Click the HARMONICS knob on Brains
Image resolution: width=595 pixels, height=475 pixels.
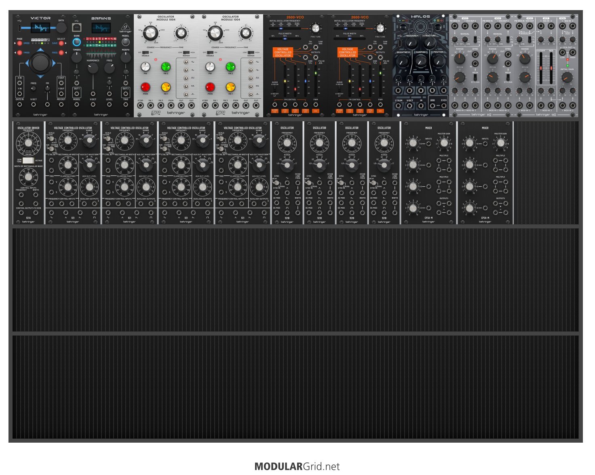[x=93, y=68]
